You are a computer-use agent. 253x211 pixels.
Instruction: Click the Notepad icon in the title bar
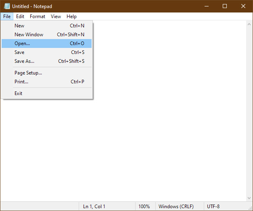7,6
